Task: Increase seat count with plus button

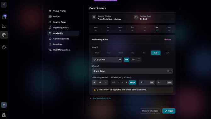Action: point(106,82)
